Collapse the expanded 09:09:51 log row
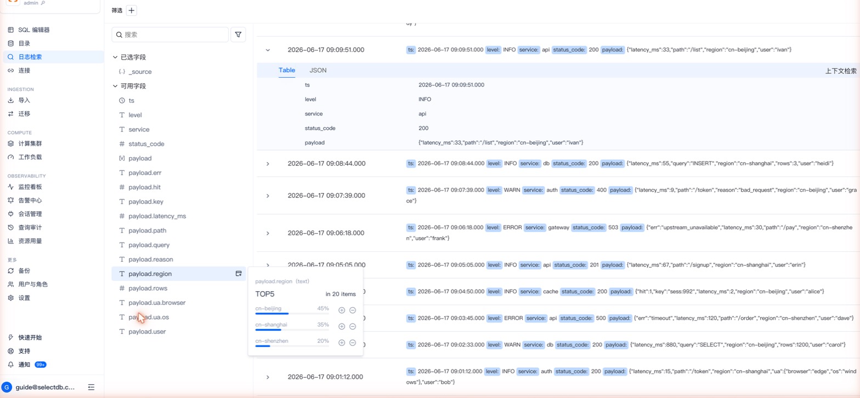860x398 pixels. click(268, 50)
